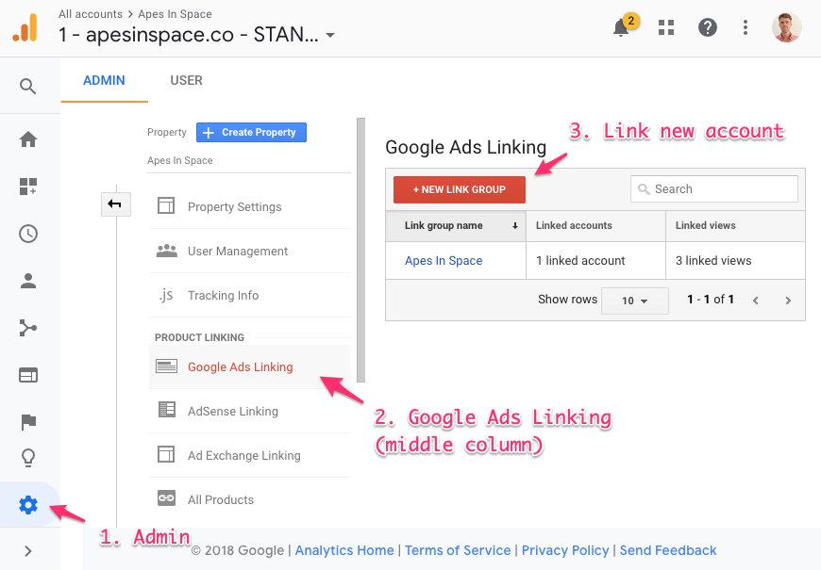Open Terms of Service footer link
The height and width of the screenshot is (570, 821).
coord(458,550)
